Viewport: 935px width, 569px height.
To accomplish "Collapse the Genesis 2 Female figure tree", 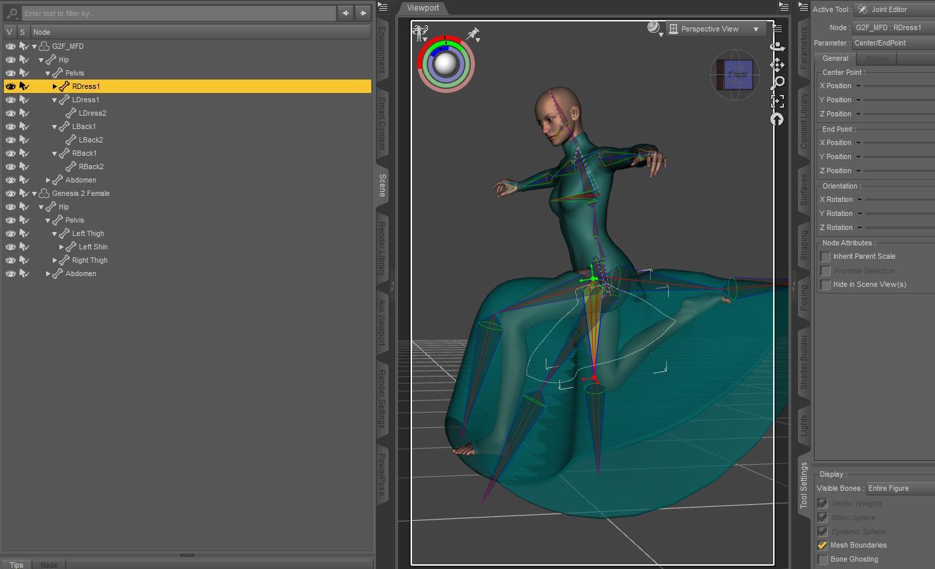I will 35,193.
